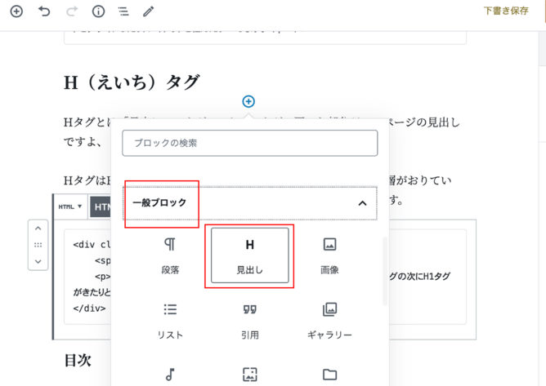Screen dimensions: 546x386
Task: Click the block inserter panel scrollbar
Action: 385,271
